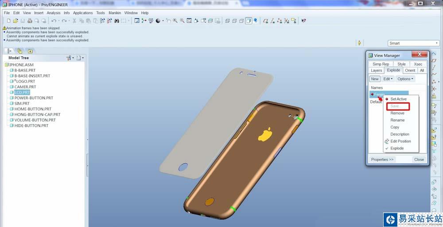Open the Applications menu

tap(83, 13)
